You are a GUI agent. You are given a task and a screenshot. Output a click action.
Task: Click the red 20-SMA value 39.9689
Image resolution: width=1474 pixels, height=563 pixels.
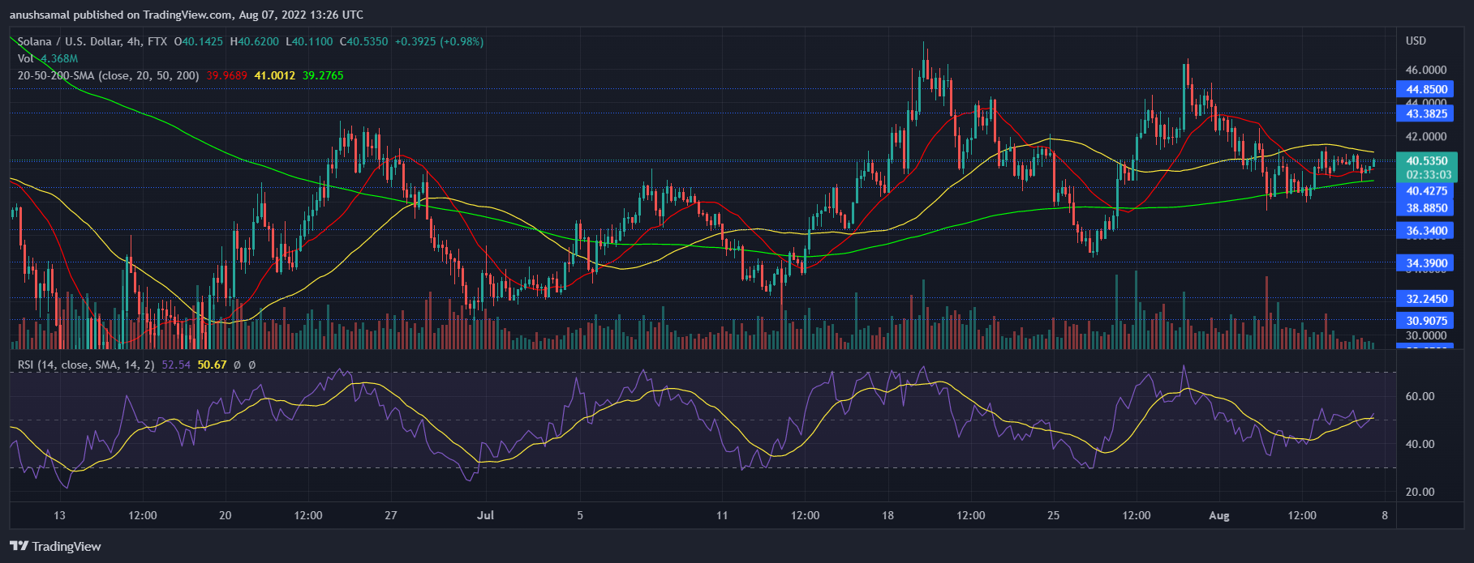tap(227, 75)
